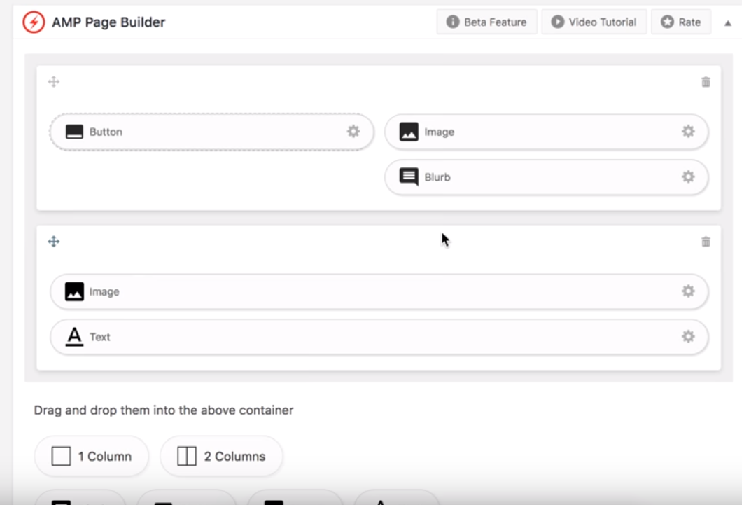Viewport: 742px width, 505px height.
Task: Select the 'Blurb' module label
Action: 437,177
